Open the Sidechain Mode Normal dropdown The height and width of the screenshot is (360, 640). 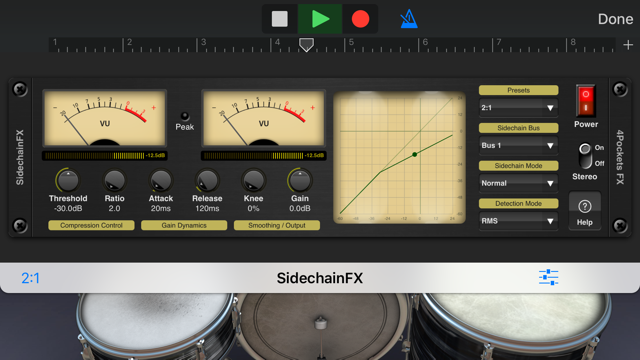pyautogui.click(x=518, y=183)
